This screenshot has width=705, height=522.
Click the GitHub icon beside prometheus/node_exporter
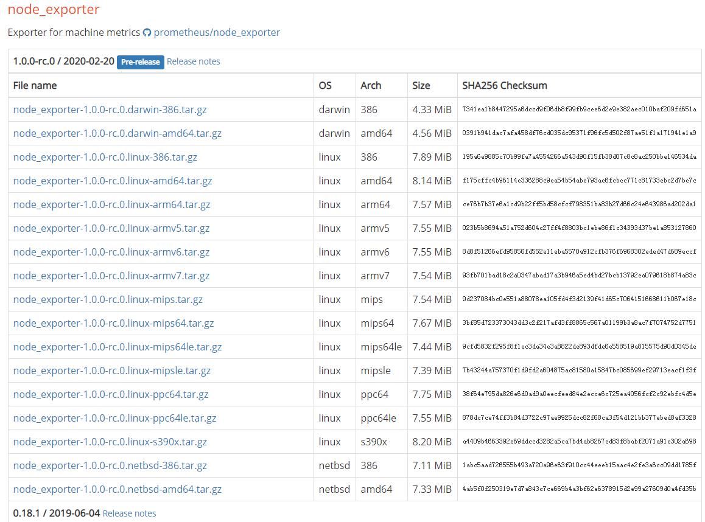point(147,32)
